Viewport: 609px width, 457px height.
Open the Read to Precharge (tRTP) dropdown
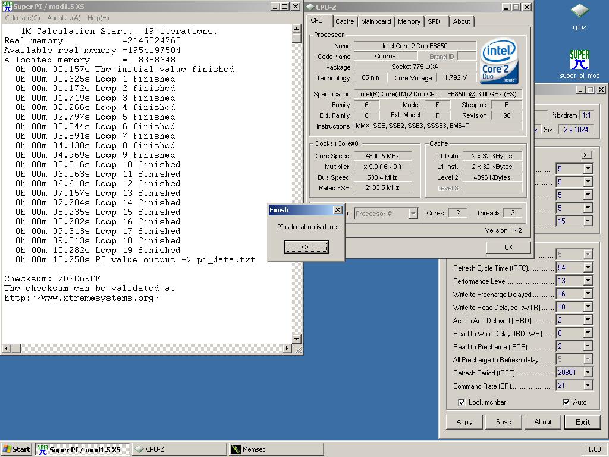coord(588,347)
